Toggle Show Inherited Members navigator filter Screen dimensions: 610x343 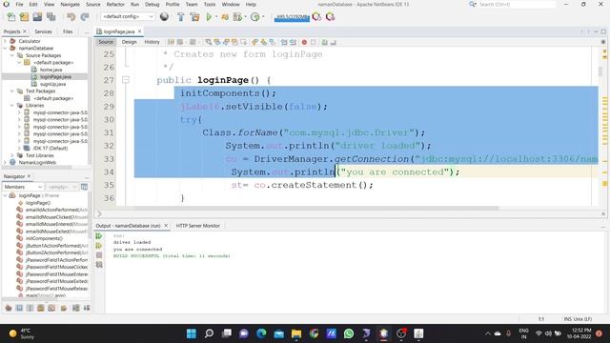tap(9, 308)
